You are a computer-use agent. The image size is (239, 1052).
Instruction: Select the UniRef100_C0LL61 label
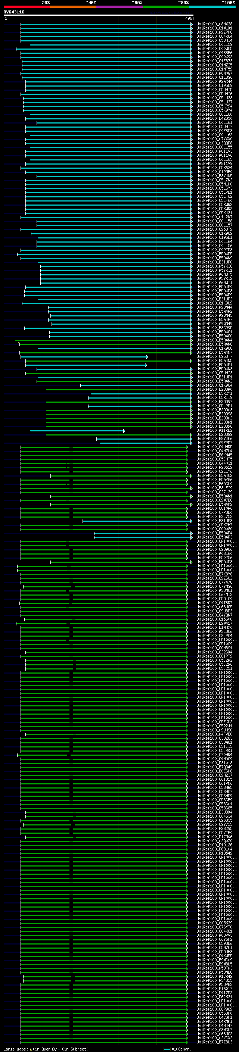point(214,122)
